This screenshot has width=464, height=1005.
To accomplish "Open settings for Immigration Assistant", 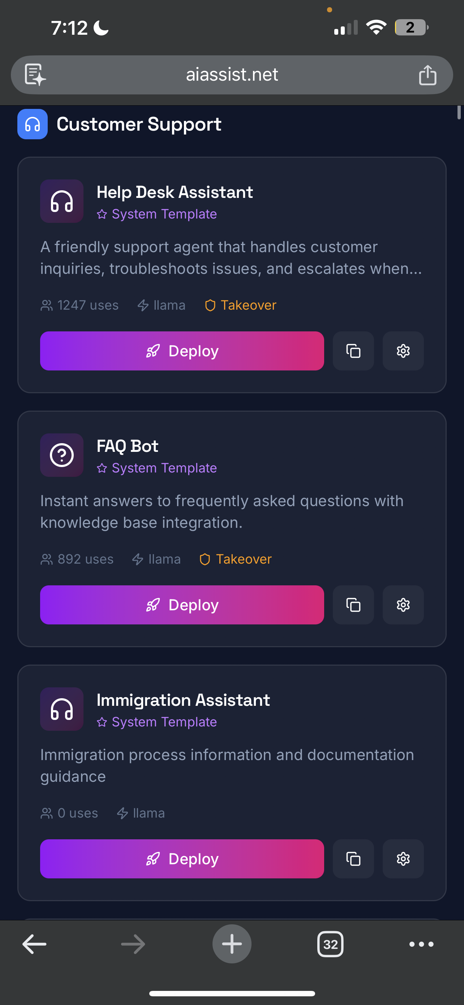I will point(403,858).
